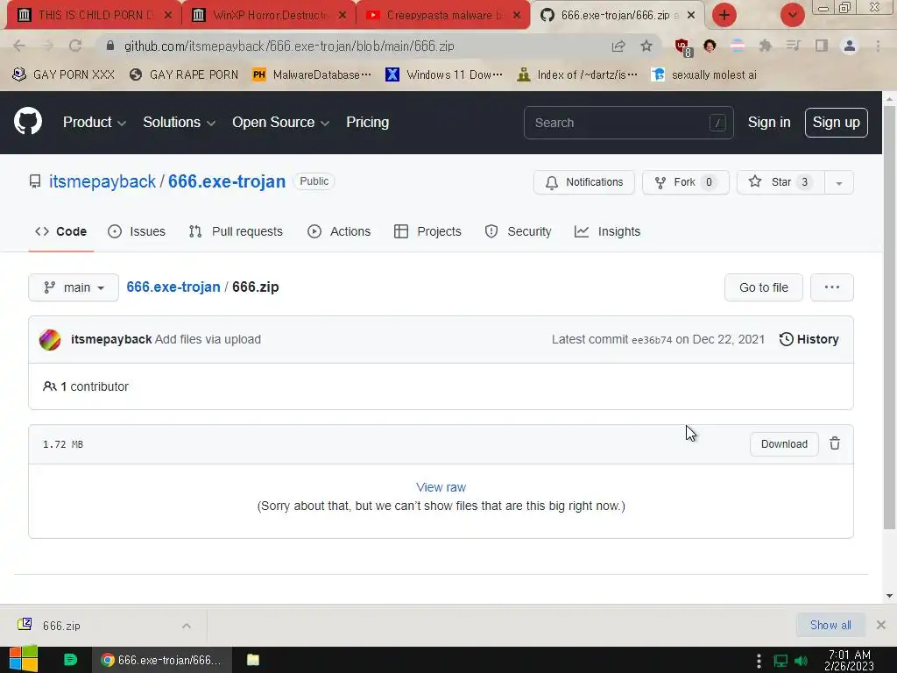This screenshot has width=897, height=673.
Task: Expand the Open Source menu
Action: (x=280, y=123)
